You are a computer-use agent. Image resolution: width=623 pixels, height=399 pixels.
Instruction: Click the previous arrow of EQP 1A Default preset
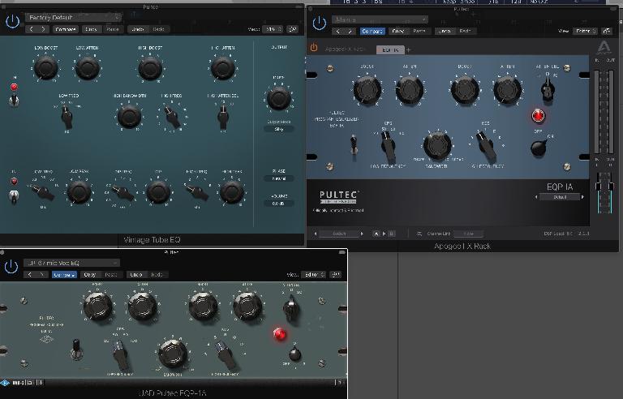pos(536,197)
